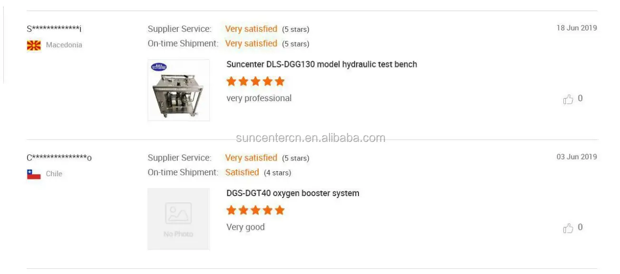
Task: Click 'Very satisfied' Supplier Service rating, first review
Action: coord(251,29)
